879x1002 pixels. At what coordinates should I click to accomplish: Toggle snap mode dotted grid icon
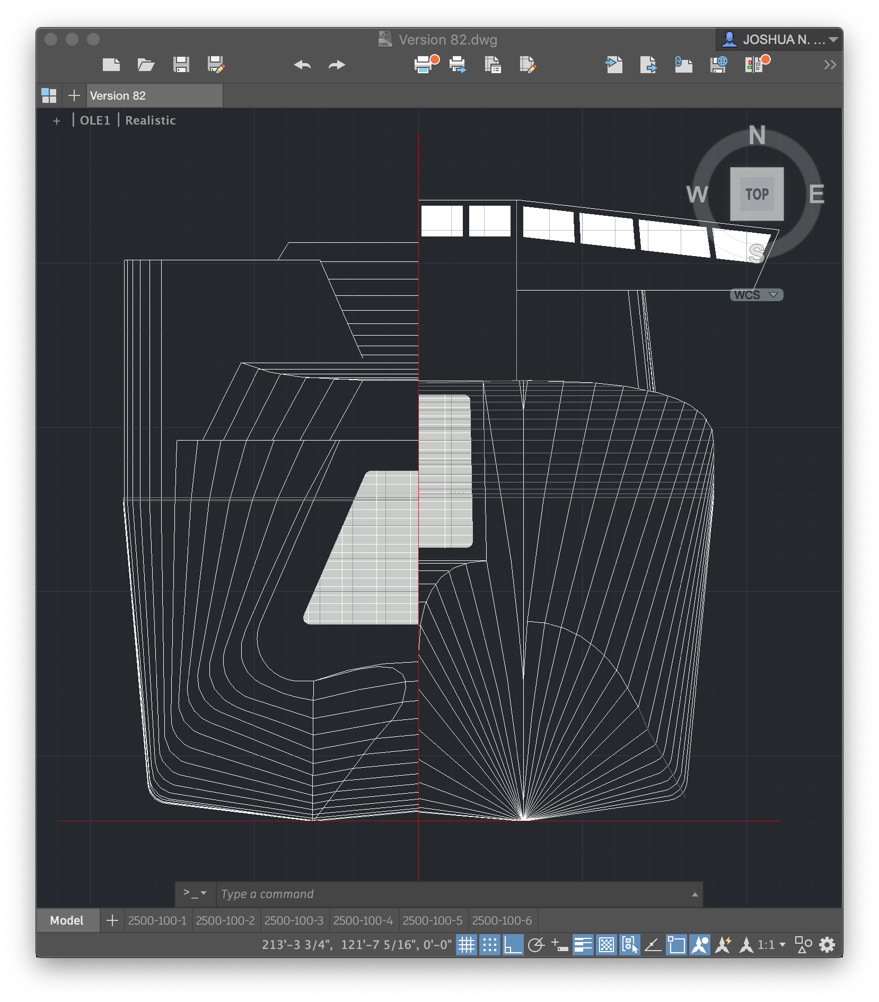click(x=490, y=945)
